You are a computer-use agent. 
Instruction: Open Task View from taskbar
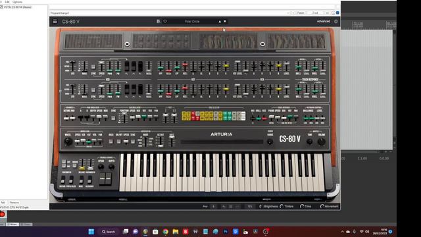[x=126, y=232]
